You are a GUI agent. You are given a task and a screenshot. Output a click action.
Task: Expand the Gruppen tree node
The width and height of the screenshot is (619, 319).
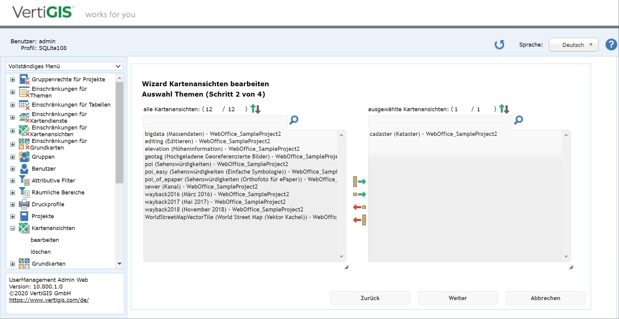click(x=12, y=157)
